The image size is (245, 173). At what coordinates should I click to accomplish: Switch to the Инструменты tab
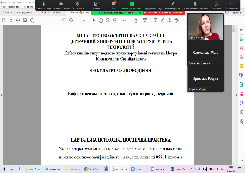click(x=25, y=12)
